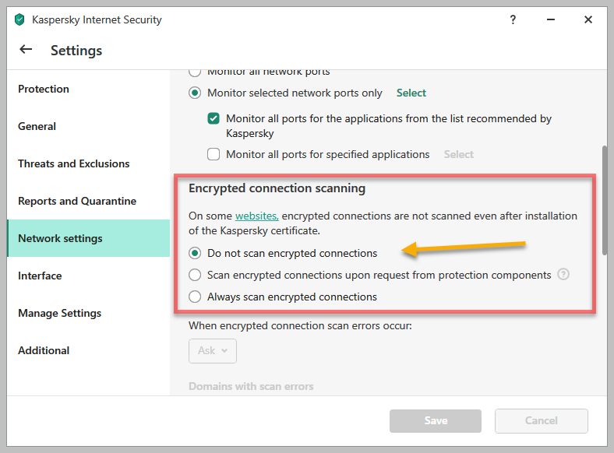Image resolution: width=614 pixels, height=453 pixels.
Task: Click the websites hyperlink
Action: point(256,216)
